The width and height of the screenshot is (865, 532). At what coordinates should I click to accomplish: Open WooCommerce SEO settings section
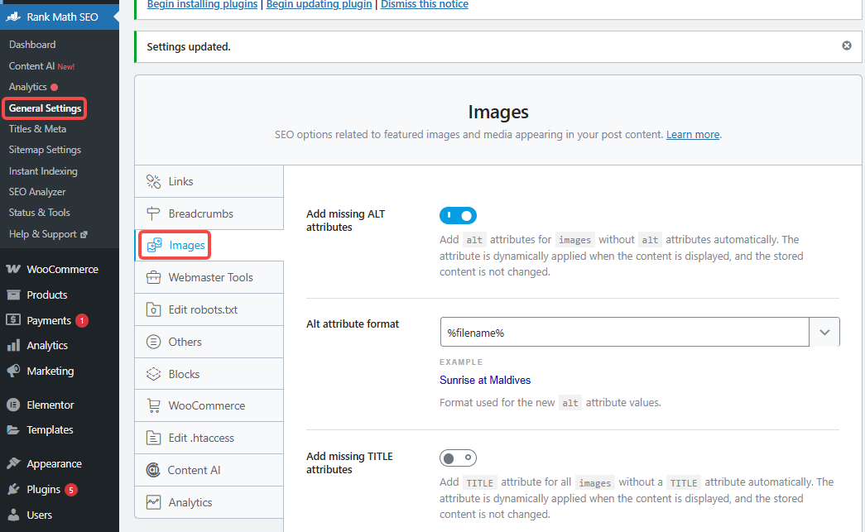tap(209, 405)
